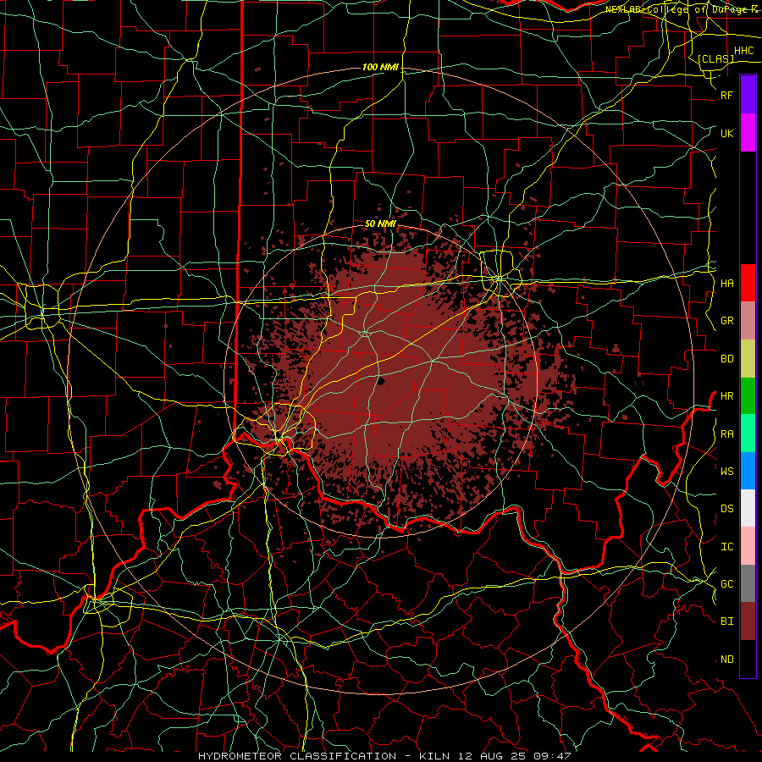This screenshot has height=762, width=762.
Task: Click the HHC product label
Action: (744, 51)
